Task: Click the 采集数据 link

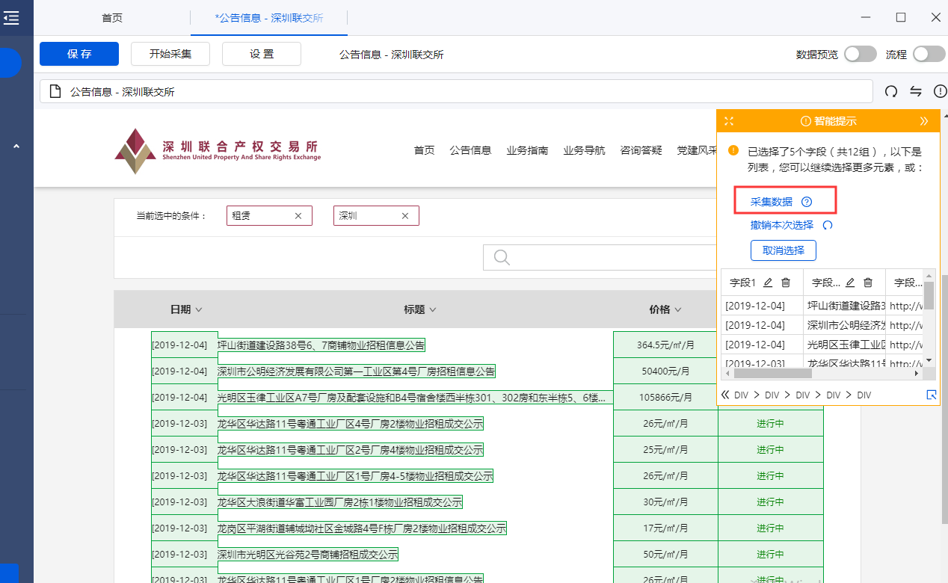Action: (x=772, y=202)
